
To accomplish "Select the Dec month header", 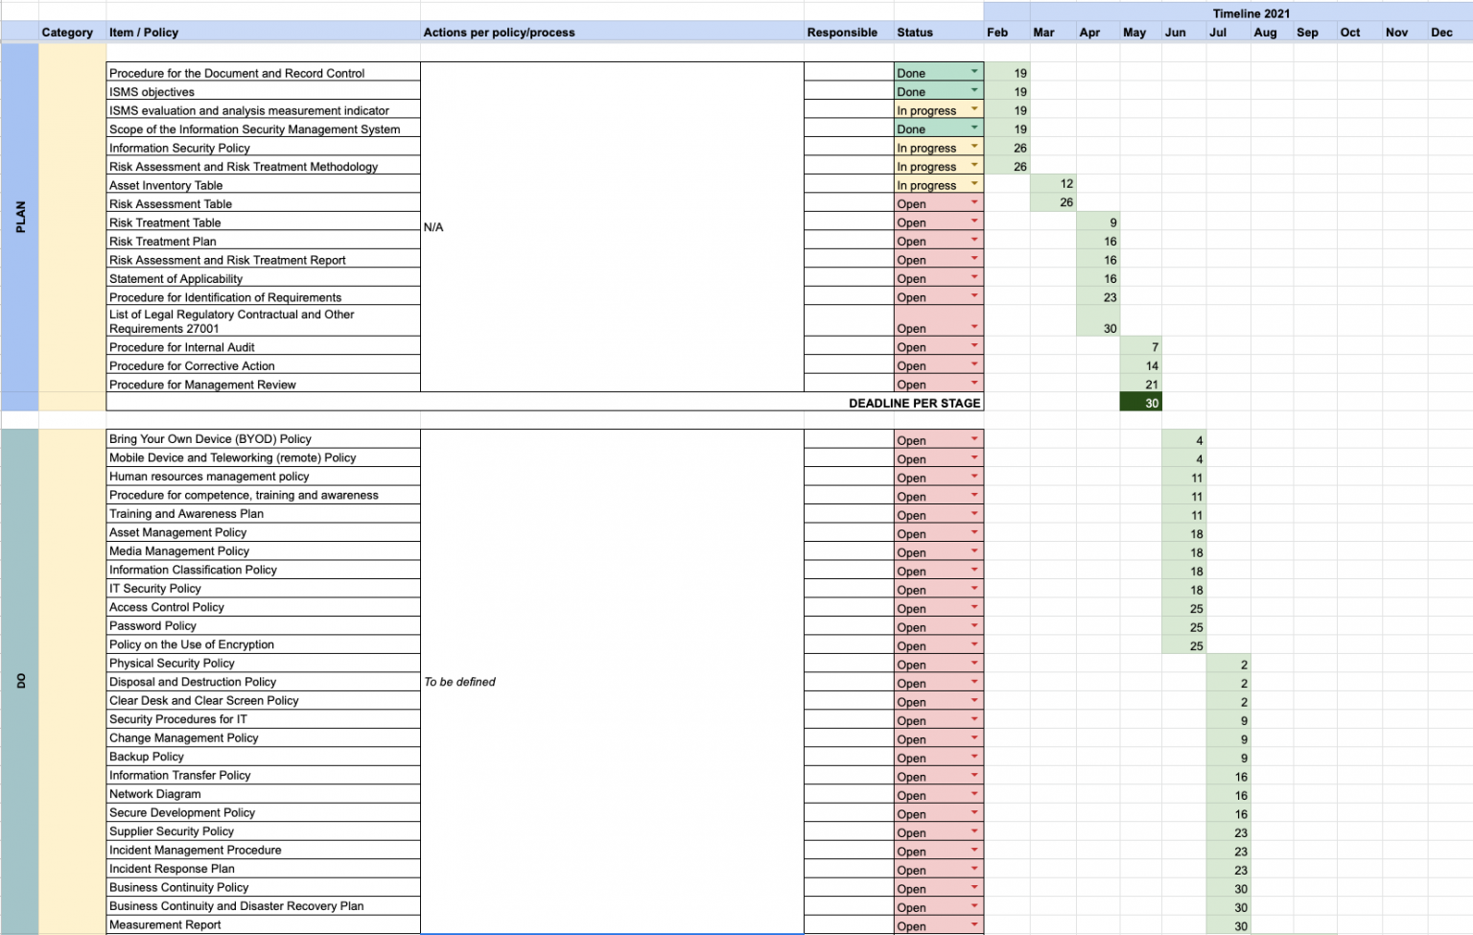I will click(1441, 33).
